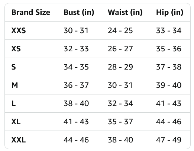Select the XL size row label

(16, 122)
